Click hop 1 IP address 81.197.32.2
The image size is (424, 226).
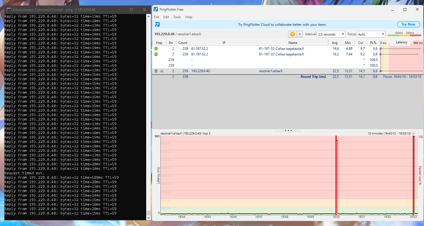[x=200, y=49]
